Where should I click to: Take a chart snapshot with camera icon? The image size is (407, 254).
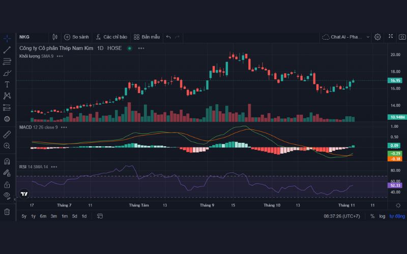coord(403,37)
